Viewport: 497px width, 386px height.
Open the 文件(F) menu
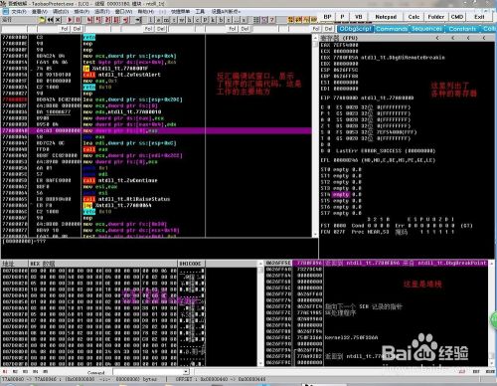pos(19,12)
